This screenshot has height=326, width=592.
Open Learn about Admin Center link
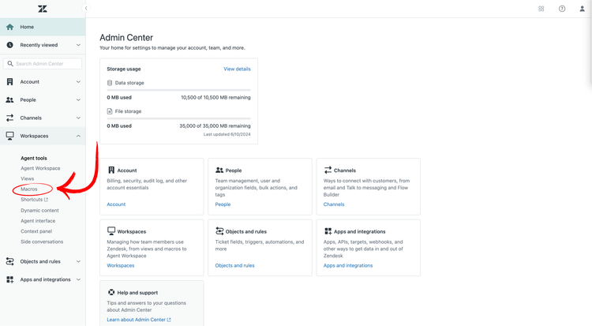pos(139,320)
